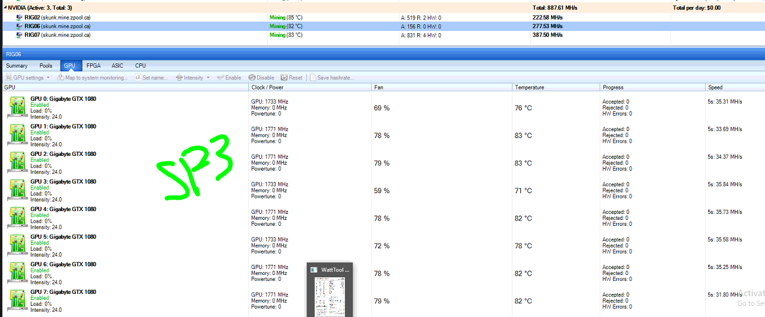Click NVIDIA group Total: 887.61 MH/s
Screen dimensions: 765x317
click(x=555, y=8)
